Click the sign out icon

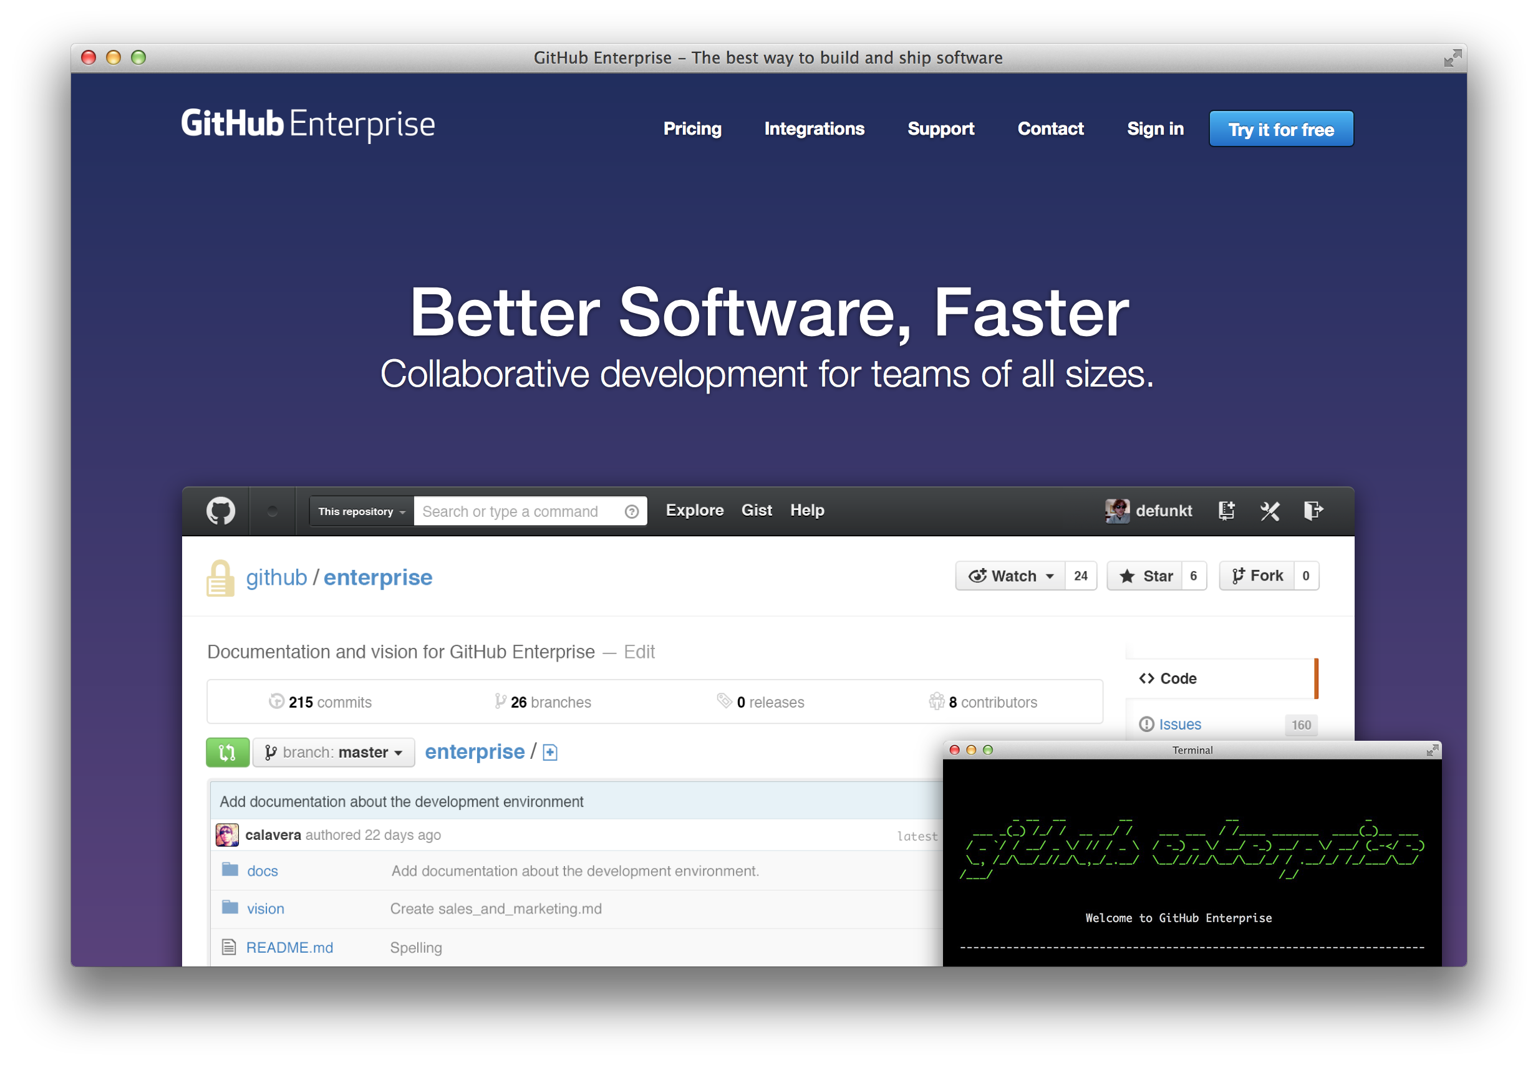[1313, 511]
